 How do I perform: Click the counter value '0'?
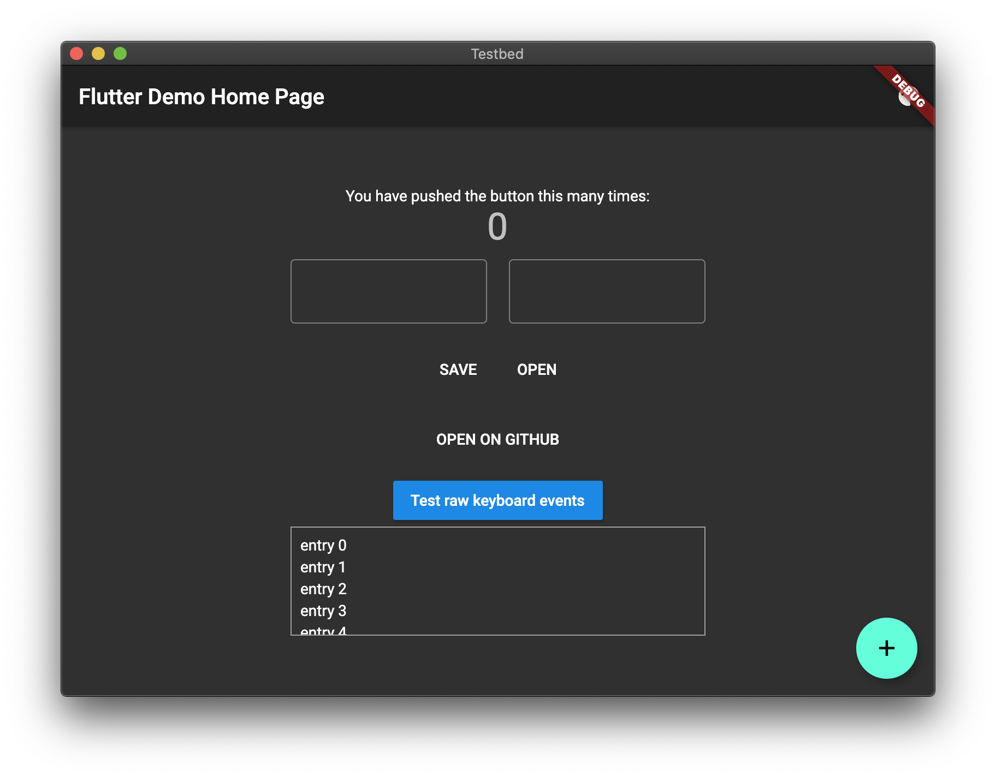(x=497, y=226)
